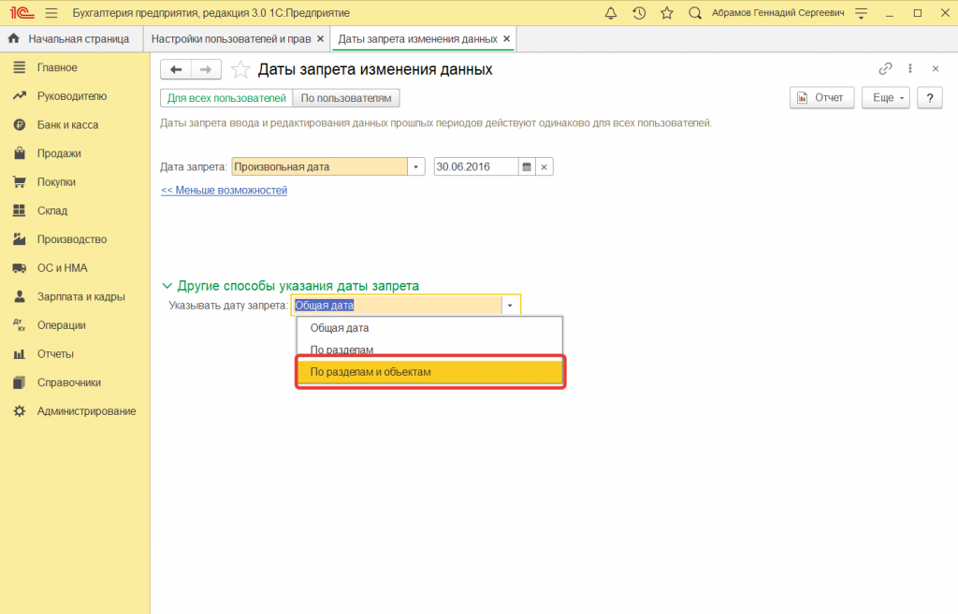Clear the 30.06.2016 date field
Image resolution: width=958 pixels, height=614 pixels.
click(x=544, y=167)
